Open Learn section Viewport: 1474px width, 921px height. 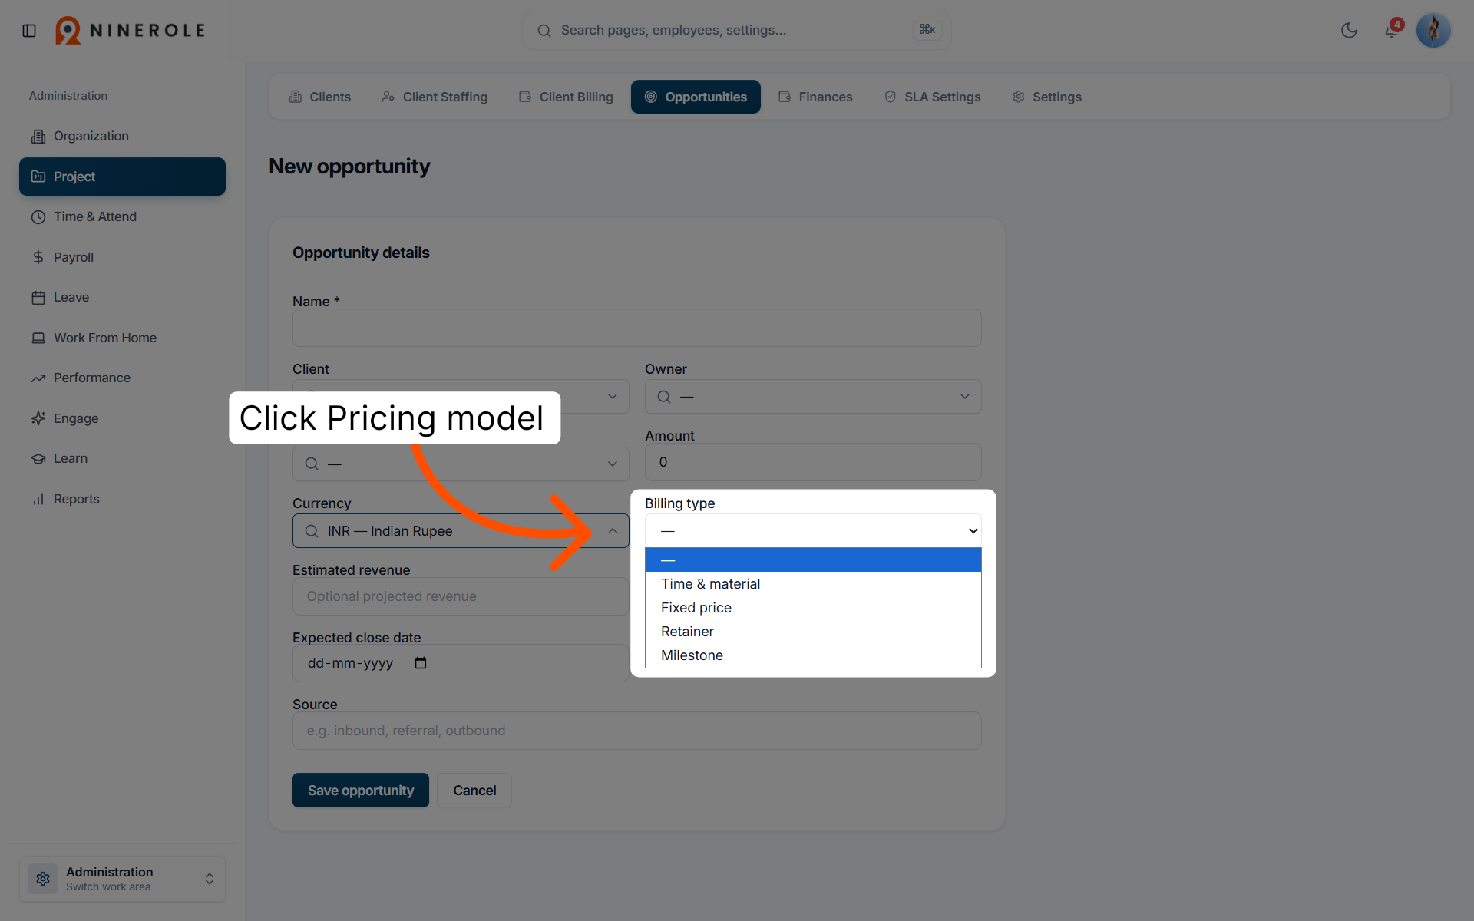point(122,458)
